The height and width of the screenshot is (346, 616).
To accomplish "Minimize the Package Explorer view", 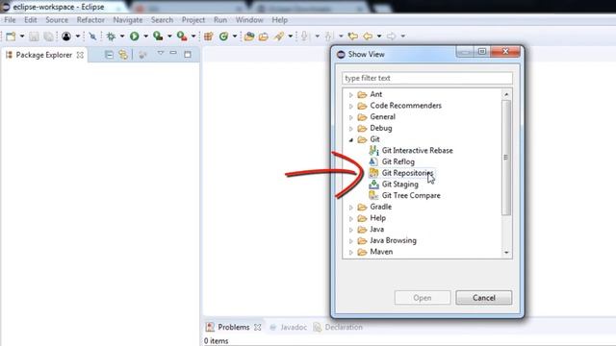I will point(173,53).
